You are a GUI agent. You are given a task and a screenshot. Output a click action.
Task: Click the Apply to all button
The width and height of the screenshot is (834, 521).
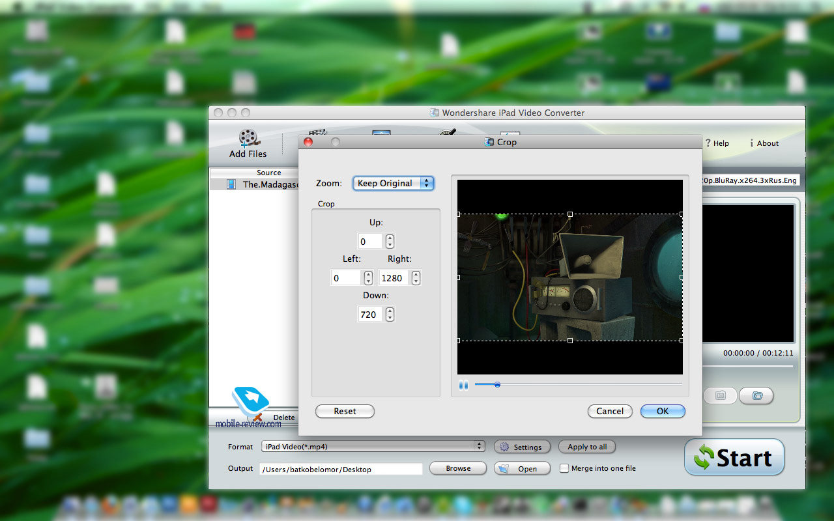tap(587, 447)
